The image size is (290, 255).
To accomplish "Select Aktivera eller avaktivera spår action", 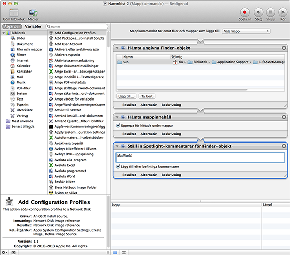I will (77, 49).
